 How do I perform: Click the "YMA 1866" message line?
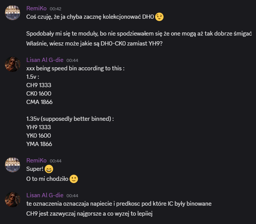point(39,144)
